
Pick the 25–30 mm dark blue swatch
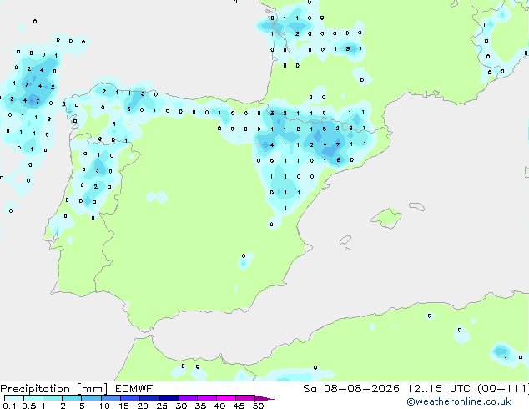169,398
